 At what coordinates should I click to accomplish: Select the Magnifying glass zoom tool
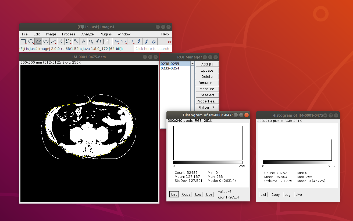pyautogui.click(x=91, y=42)
